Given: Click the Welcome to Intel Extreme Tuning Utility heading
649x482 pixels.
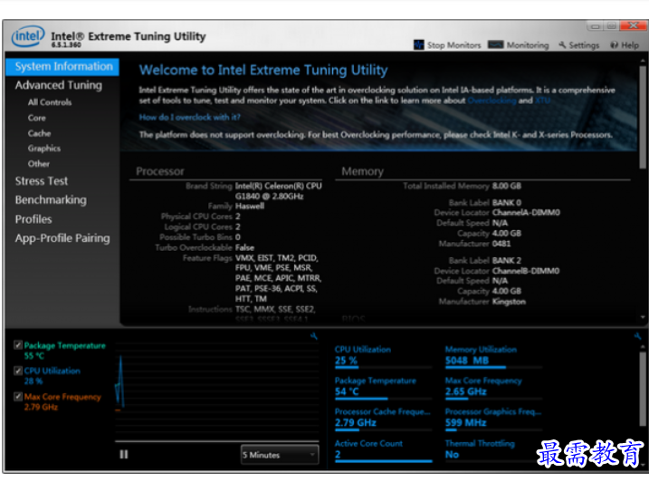Looking at the screenshot, I should (x=263, y=70).
